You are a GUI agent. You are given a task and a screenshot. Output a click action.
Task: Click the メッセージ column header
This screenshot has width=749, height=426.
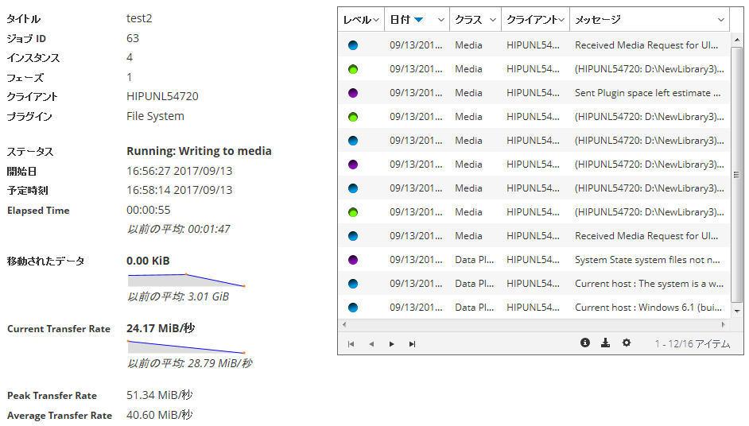pyautogui.click(x=598, y=20)
